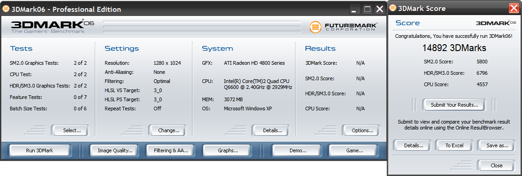Click the Settings section heading

(121, 48)
